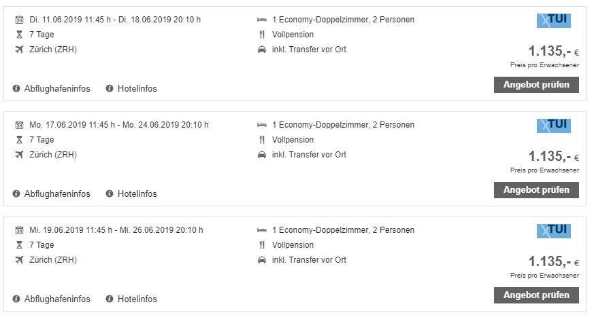This screenshot has height=315, width=592.
Task: Open Hotelinfos for 19.06.2019 offer
Action: 137,299
